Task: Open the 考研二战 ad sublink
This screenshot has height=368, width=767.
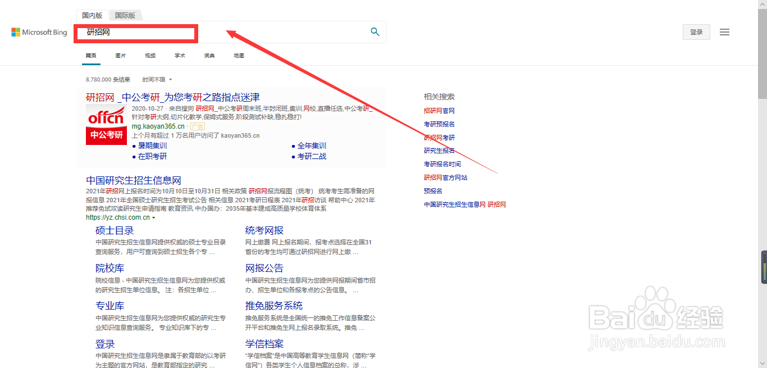Action: pyautogui.click(x=312, y=156)
